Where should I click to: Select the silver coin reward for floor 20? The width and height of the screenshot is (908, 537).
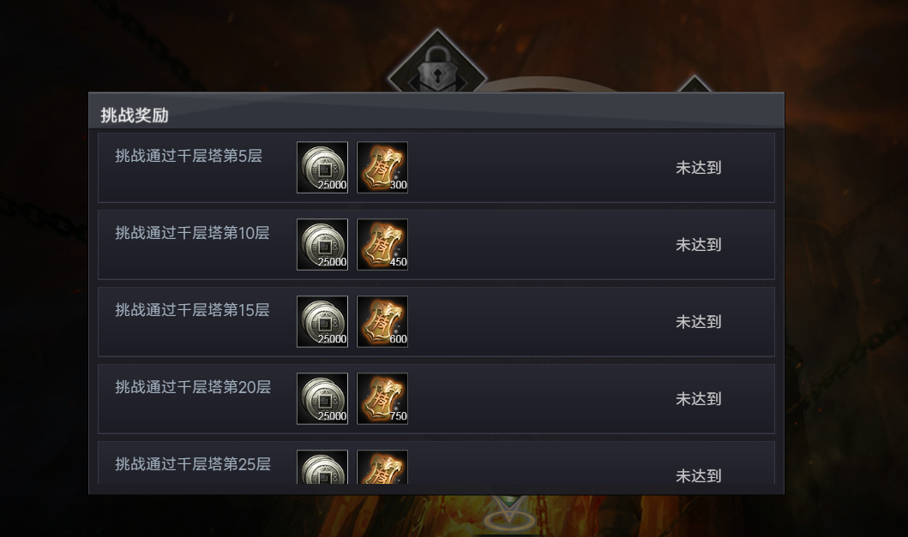[x=322, y=398]
